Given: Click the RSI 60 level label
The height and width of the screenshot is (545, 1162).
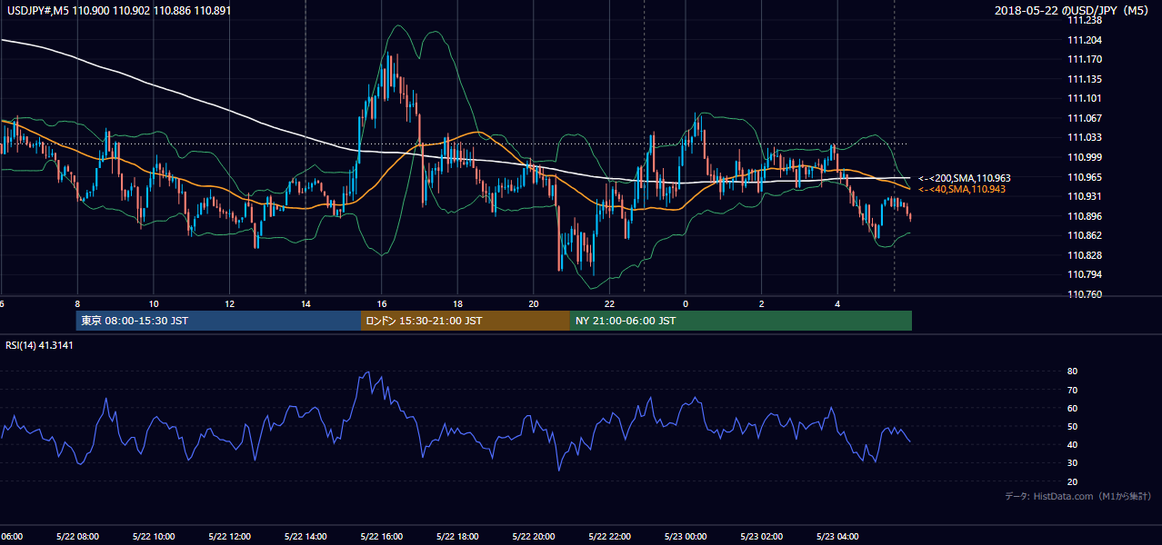Looking at the screenshot, I should tap(1072, 408).
